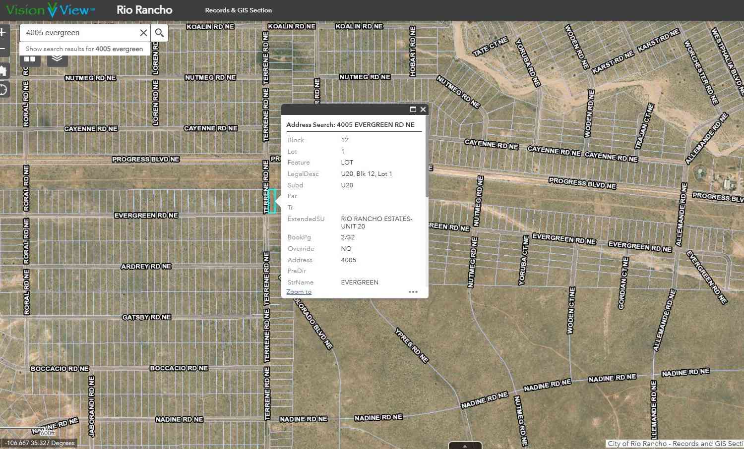Open the popup's three-dots actions menu
The width and height of the screenshot is (744, 449).
pyautogui.click(x=413, y=292)
